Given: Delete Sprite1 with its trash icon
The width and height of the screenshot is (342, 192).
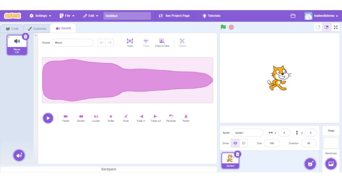Looking at the screenshot, I should click(237, 154).
